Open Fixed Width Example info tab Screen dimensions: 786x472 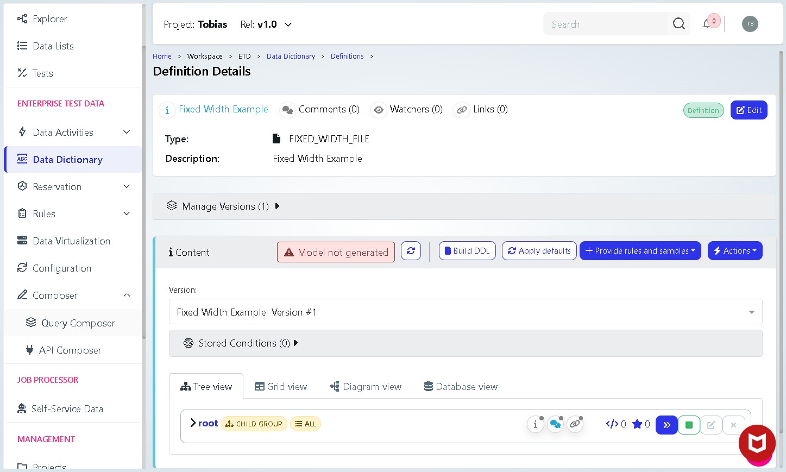click(x=223, y=109)
